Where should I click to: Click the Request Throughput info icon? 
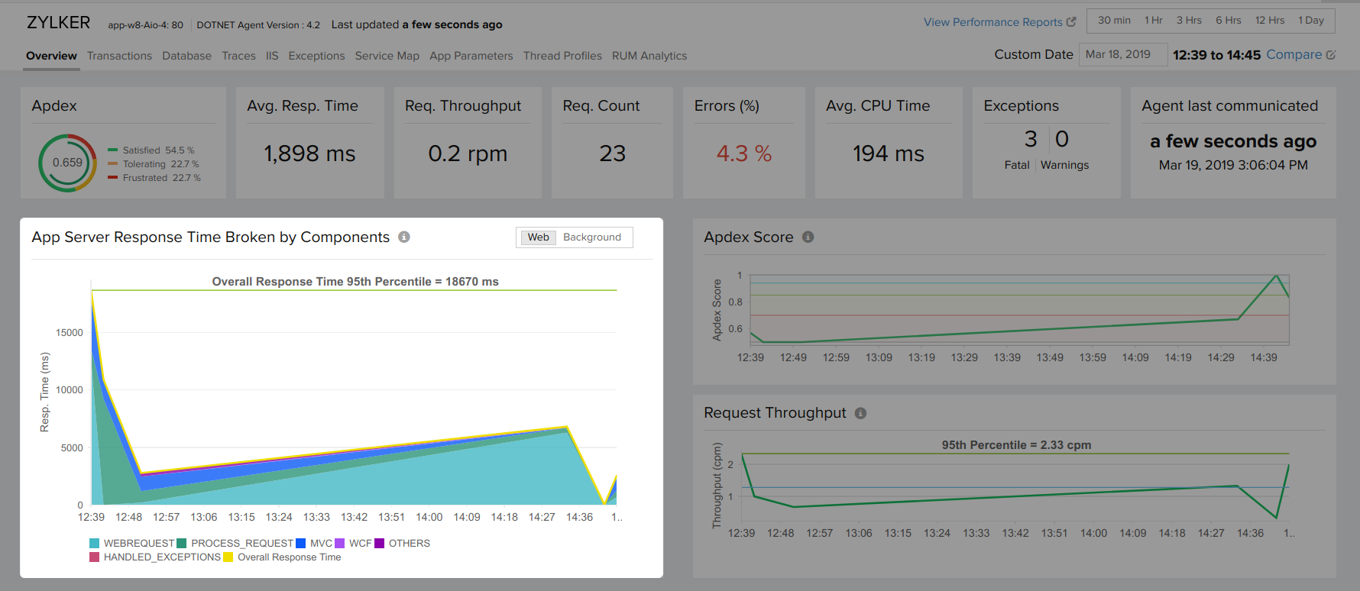(860, 413)
